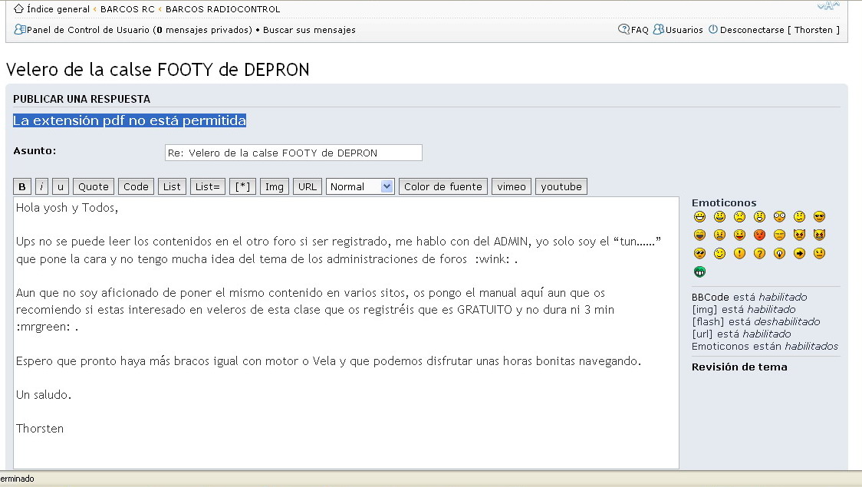This screenshot has height=487, width=862.
Task: Insert the red embarrassed face emoticon
Action: [759, 235]
